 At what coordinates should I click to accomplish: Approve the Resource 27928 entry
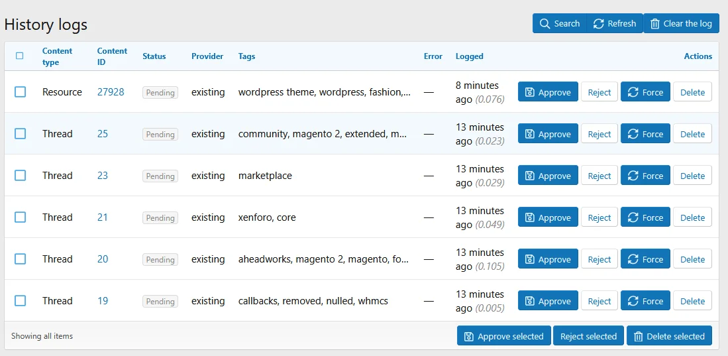pos(548,92)
